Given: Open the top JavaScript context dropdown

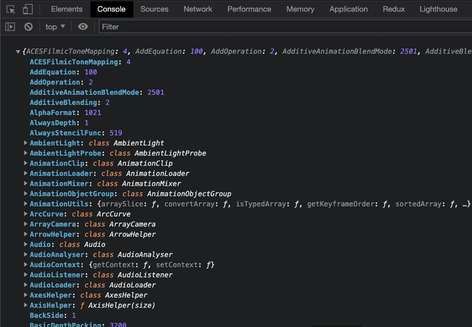Looking at the screenshot, I should (55, 27).
